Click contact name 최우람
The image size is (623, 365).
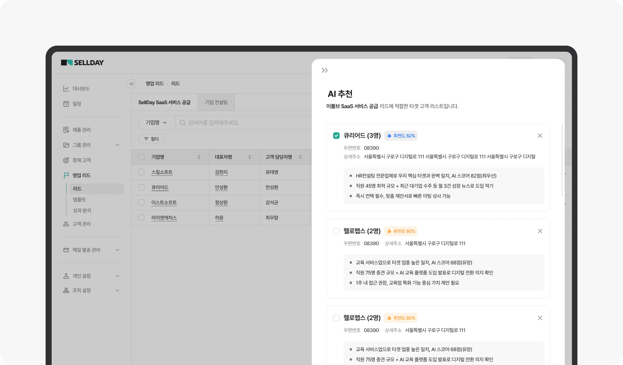tap(272, 218)
